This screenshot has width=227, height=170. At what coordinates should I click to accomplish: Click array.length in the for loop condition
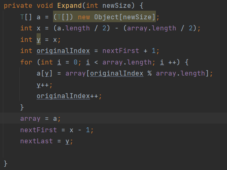pyautogui.click(x=127, y=62)
